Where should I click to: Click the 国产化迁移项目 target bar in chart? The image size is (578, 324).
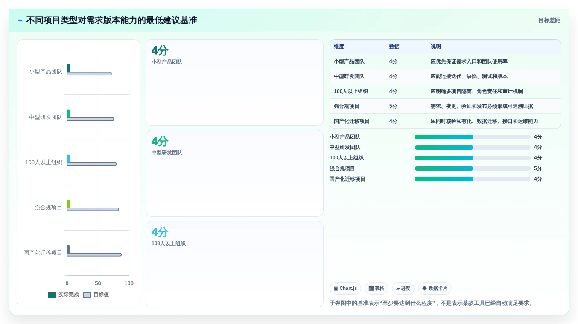tap(94, 255)
